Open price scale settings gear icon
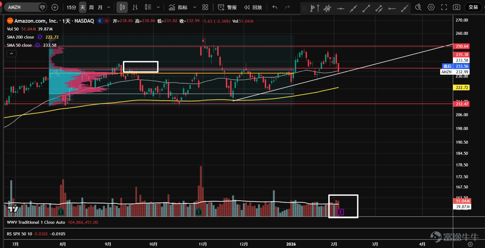 point(470,244)
